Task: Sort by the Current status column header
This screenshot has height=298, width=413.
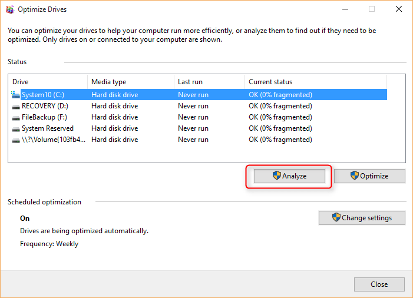Action: (316, 82)
